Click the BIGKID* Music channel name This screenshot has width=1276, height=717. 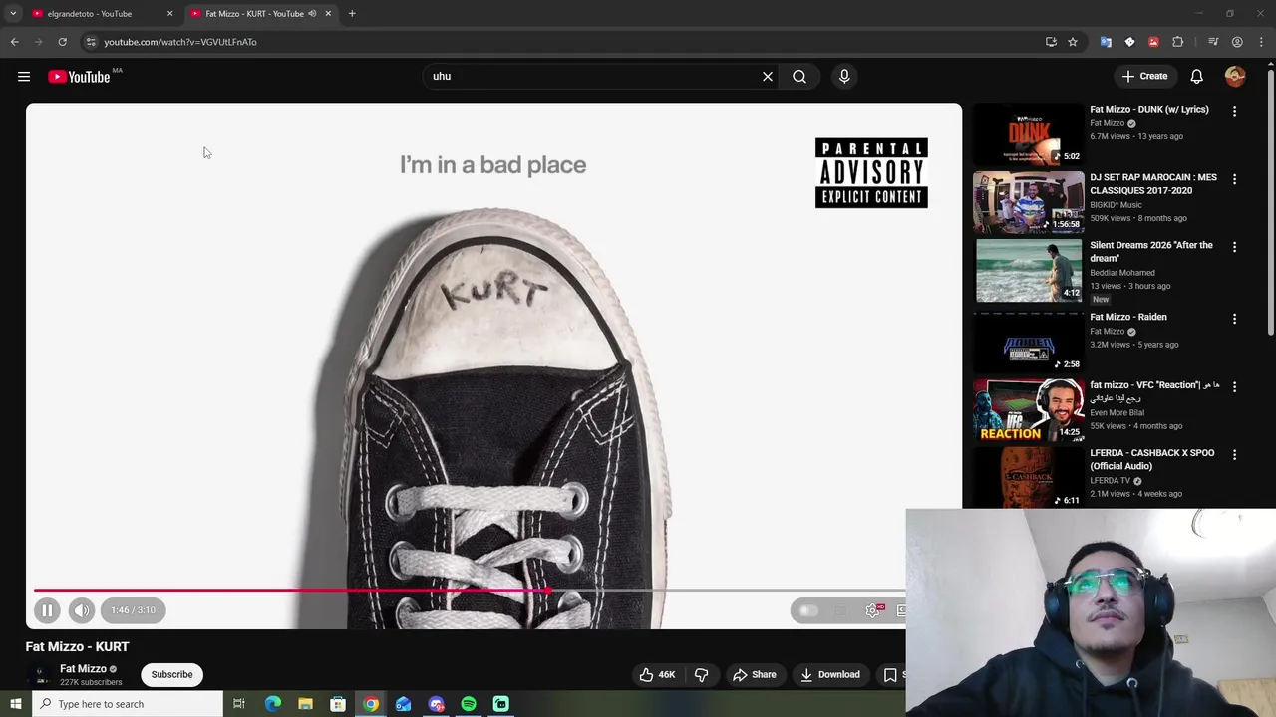tap(1116, 205)
